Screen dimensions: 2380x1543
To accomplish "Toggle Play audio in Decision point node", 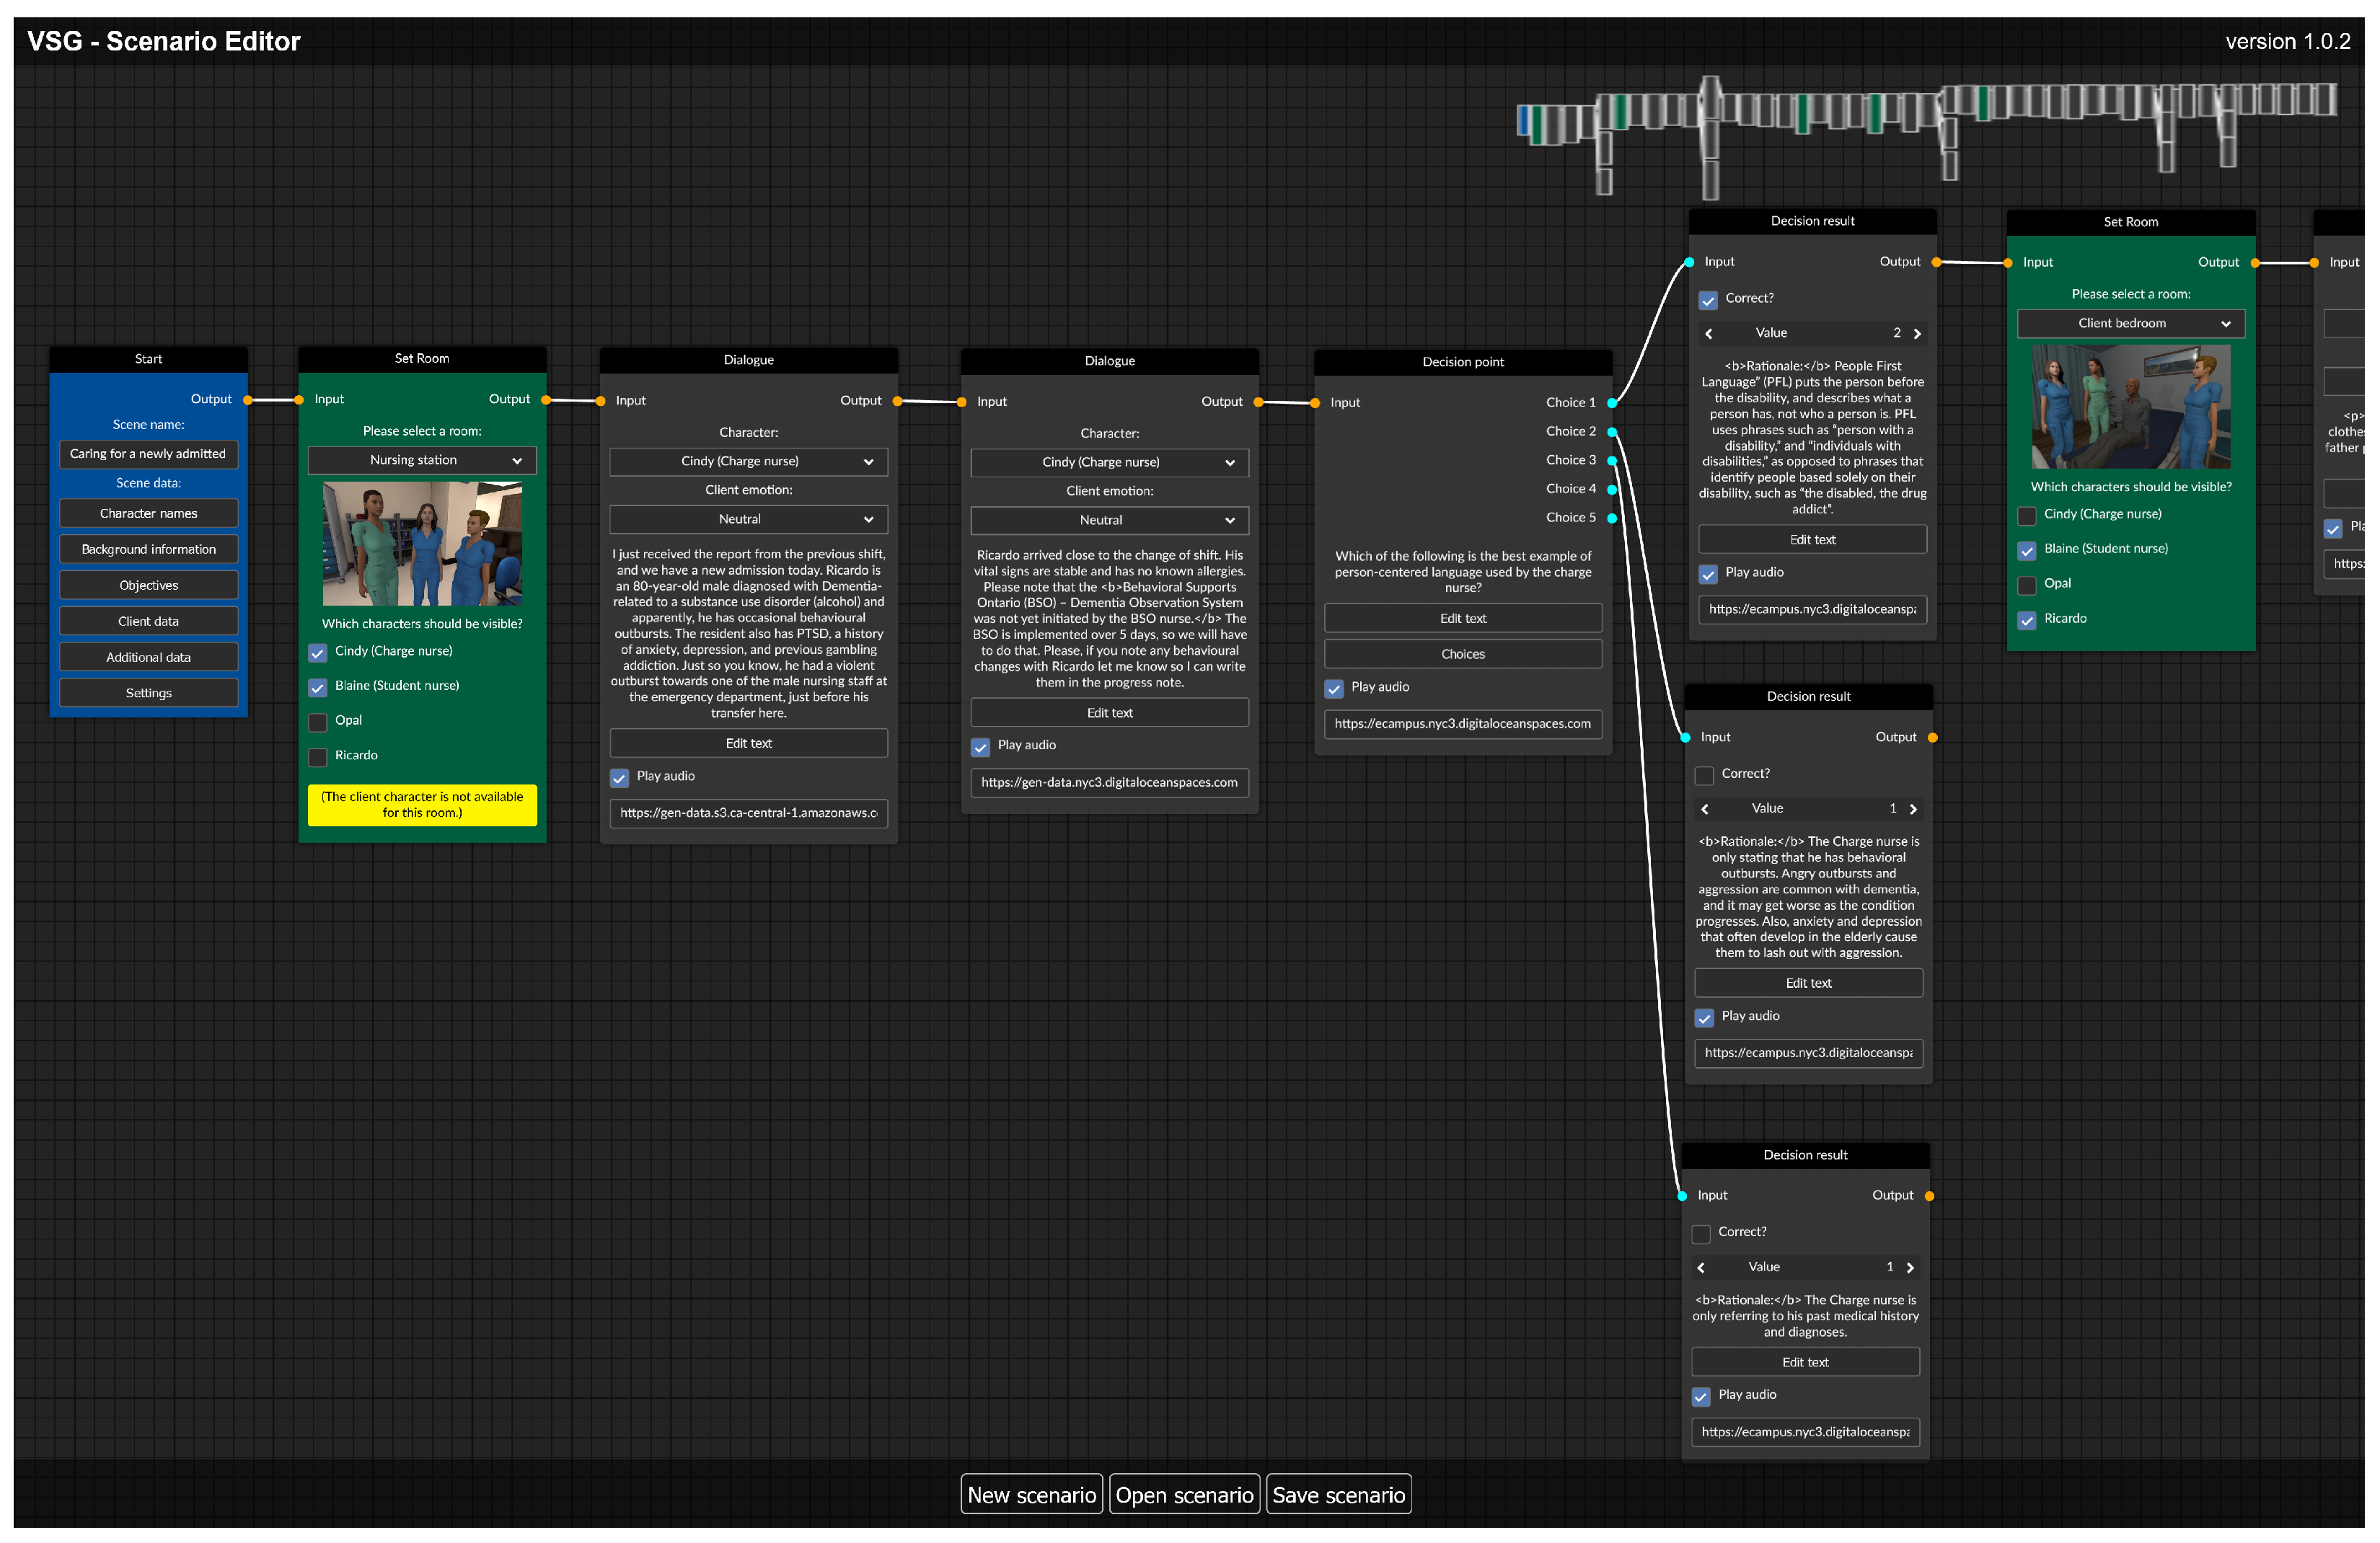I will (x=1334, y=688).
